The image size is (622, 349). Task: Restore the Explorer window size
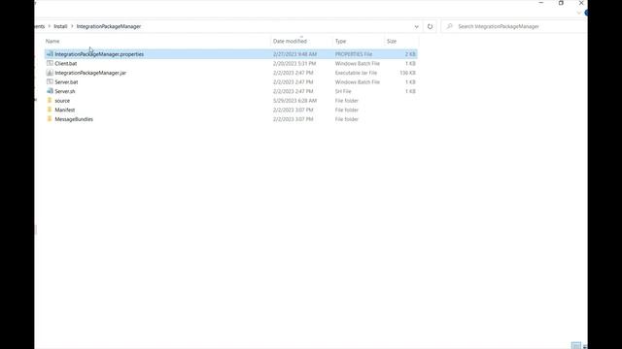click(x=561, y=3)
